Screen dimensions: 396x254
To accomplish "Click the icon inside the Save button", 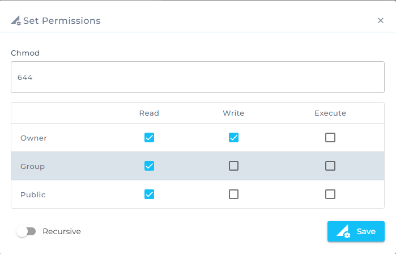I will tap(343, 231).
